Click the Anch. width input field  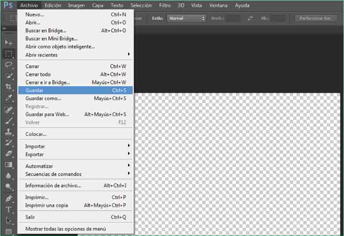tap(233, 18)
